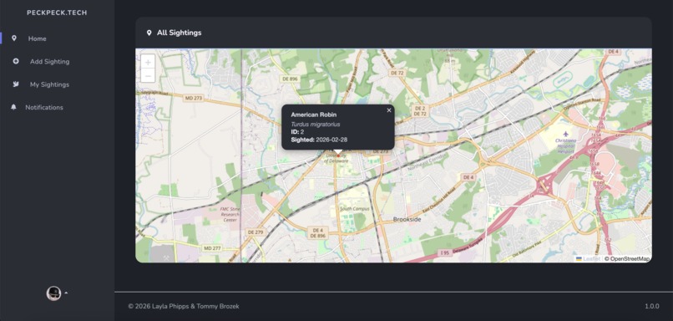Click the PECKPECK.TECH logo text

click(x=57, y=13)
